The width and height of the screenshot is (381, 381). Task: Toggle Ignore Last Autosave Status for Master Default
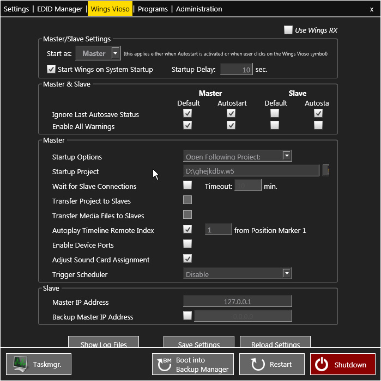[x=188, y=113]
